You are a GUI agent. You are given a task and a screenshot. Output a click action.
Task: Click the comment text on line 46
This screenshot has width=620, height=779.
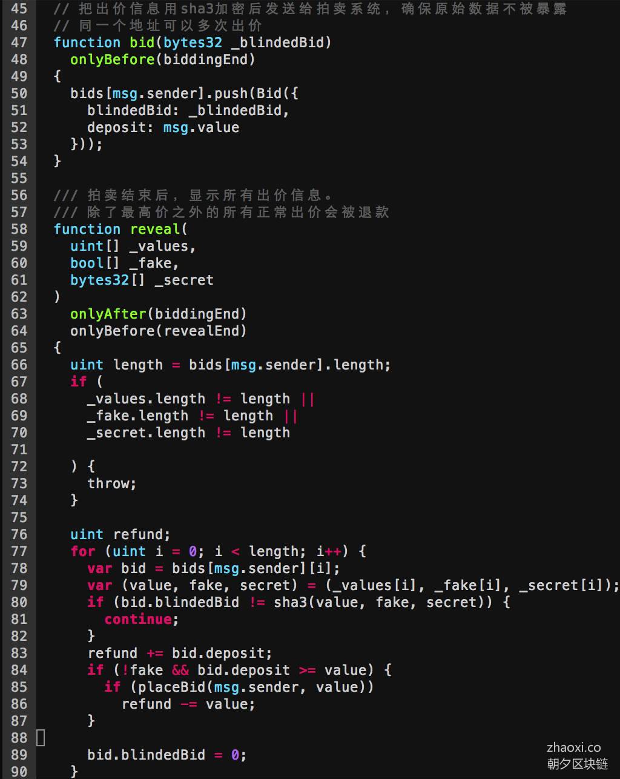tap(158, 25)
